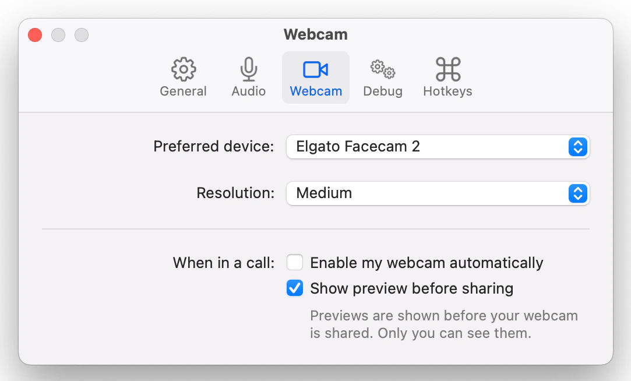The image size is (631, 381).
Task: Click the microphone icon above Audio
Action: [x=248, y=68]
